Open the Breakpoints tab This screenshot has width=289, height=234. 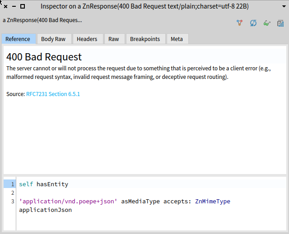click(x=145, y=39)
